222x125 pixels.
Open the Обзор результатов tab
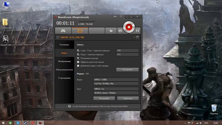[64, 70]
